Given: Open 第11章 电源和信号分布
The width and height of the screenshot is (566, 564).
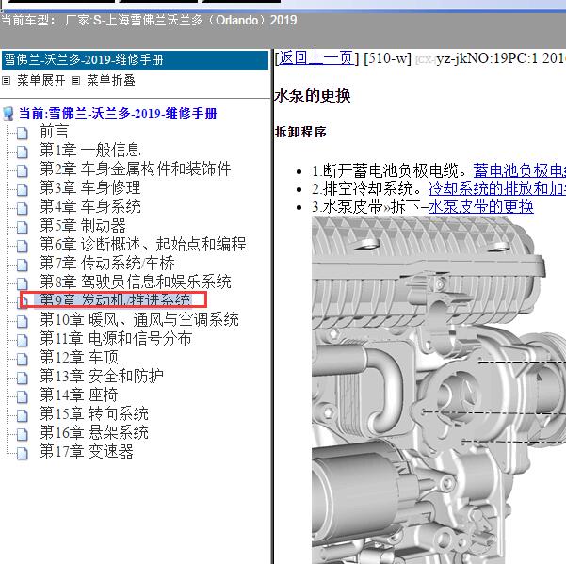Looking at the screenshot, I should 116,338.
